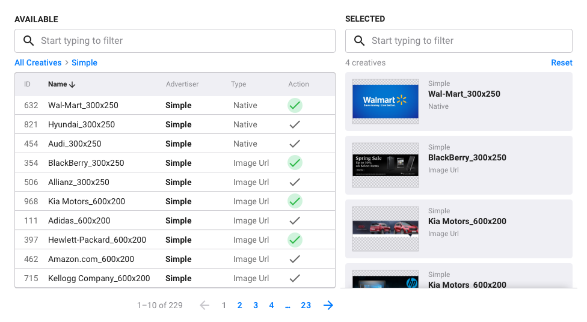Image resolution: width=587 pixels, height=322 pixels.
Task: Select Kellogg Company_600x200 via its checkmark
Action: [x=295, y=278]
